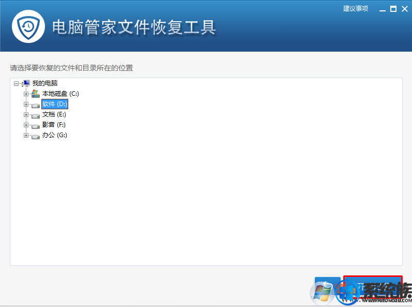Expand the 影音 (F:) node

[26, 125]
